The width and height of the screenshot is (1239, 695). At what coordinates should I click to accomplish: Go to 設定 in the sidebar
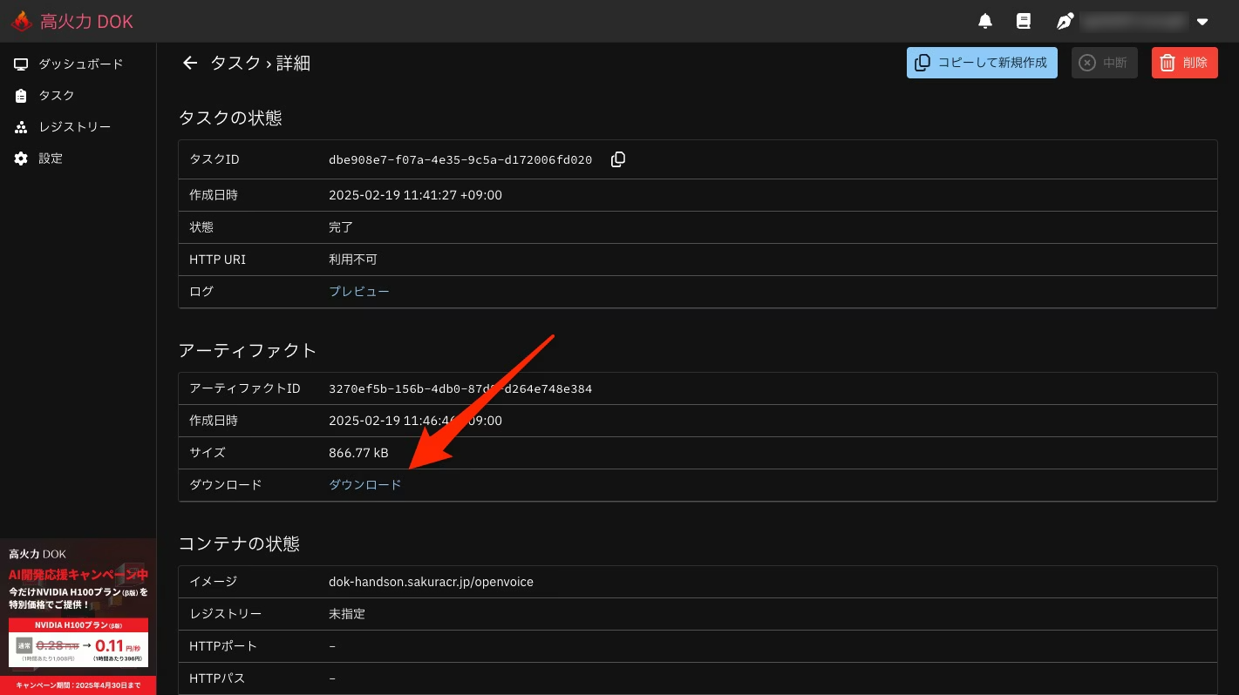51,159
